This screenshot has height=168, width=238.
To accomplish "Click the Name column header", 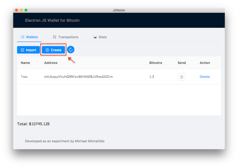I will point(25,63).
